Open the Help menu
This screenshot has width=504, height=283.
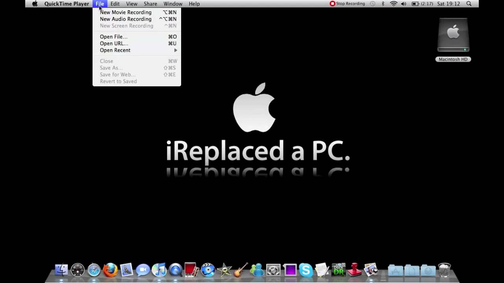pyautogui.click(x=194, y=4)
